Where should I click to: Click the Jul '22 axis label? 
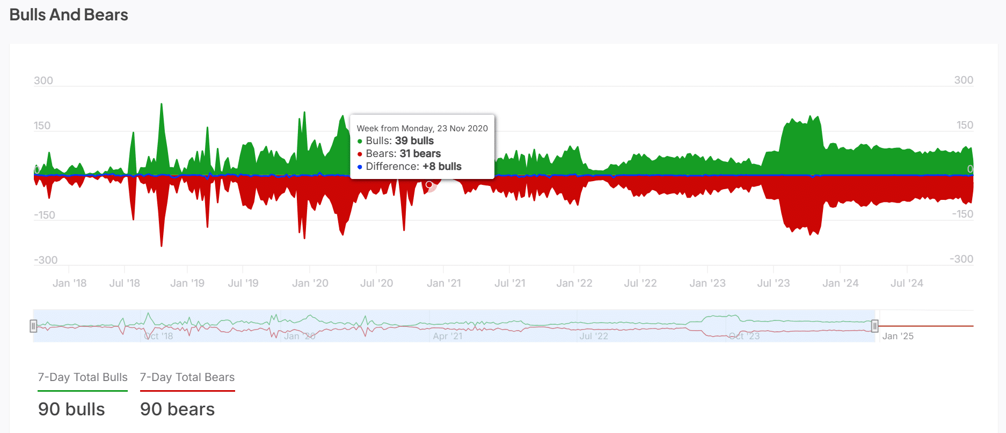coord(640,283)
